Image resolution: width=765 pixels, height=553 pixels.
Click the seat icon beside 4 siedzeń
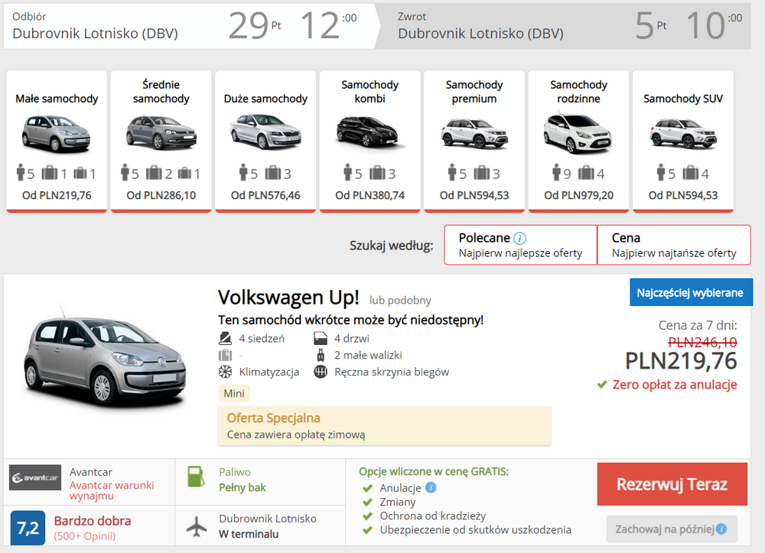225,338
